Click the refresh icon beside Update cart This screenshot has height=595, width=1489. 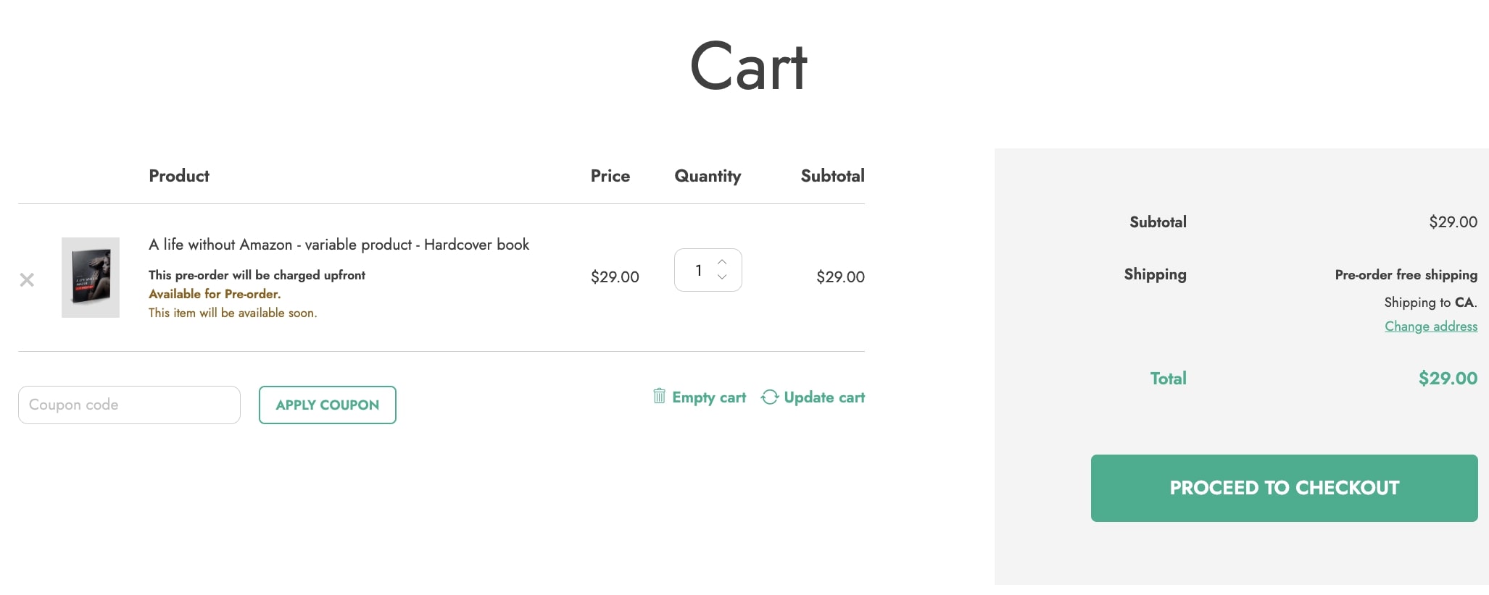click(769, 397)
